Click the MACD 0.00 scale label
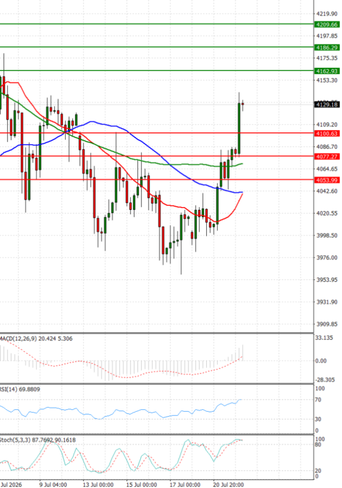This screenshot has height=488, width=342. click(321, 361)
